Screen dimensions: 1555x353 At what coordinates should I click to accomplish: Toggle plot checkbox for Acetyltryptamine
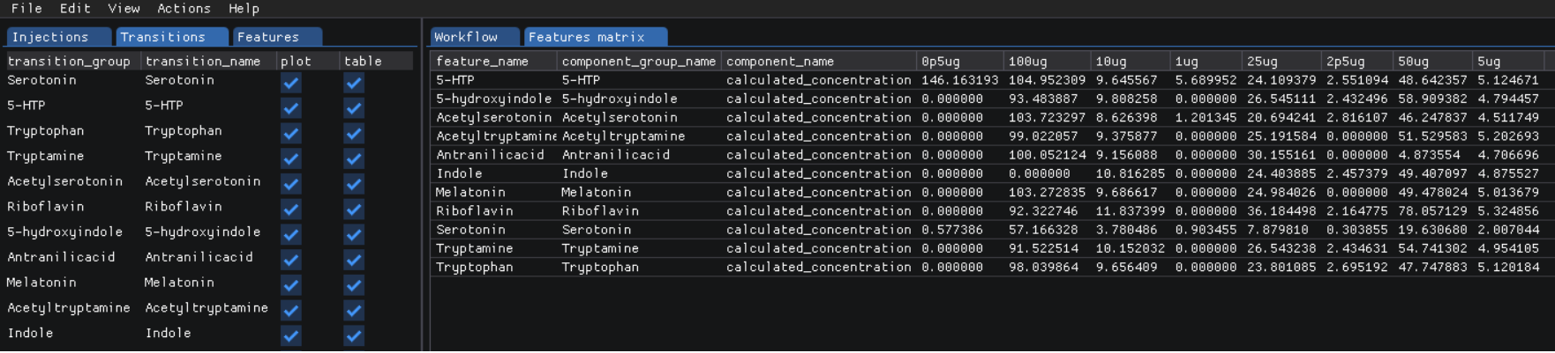point(291,311)
